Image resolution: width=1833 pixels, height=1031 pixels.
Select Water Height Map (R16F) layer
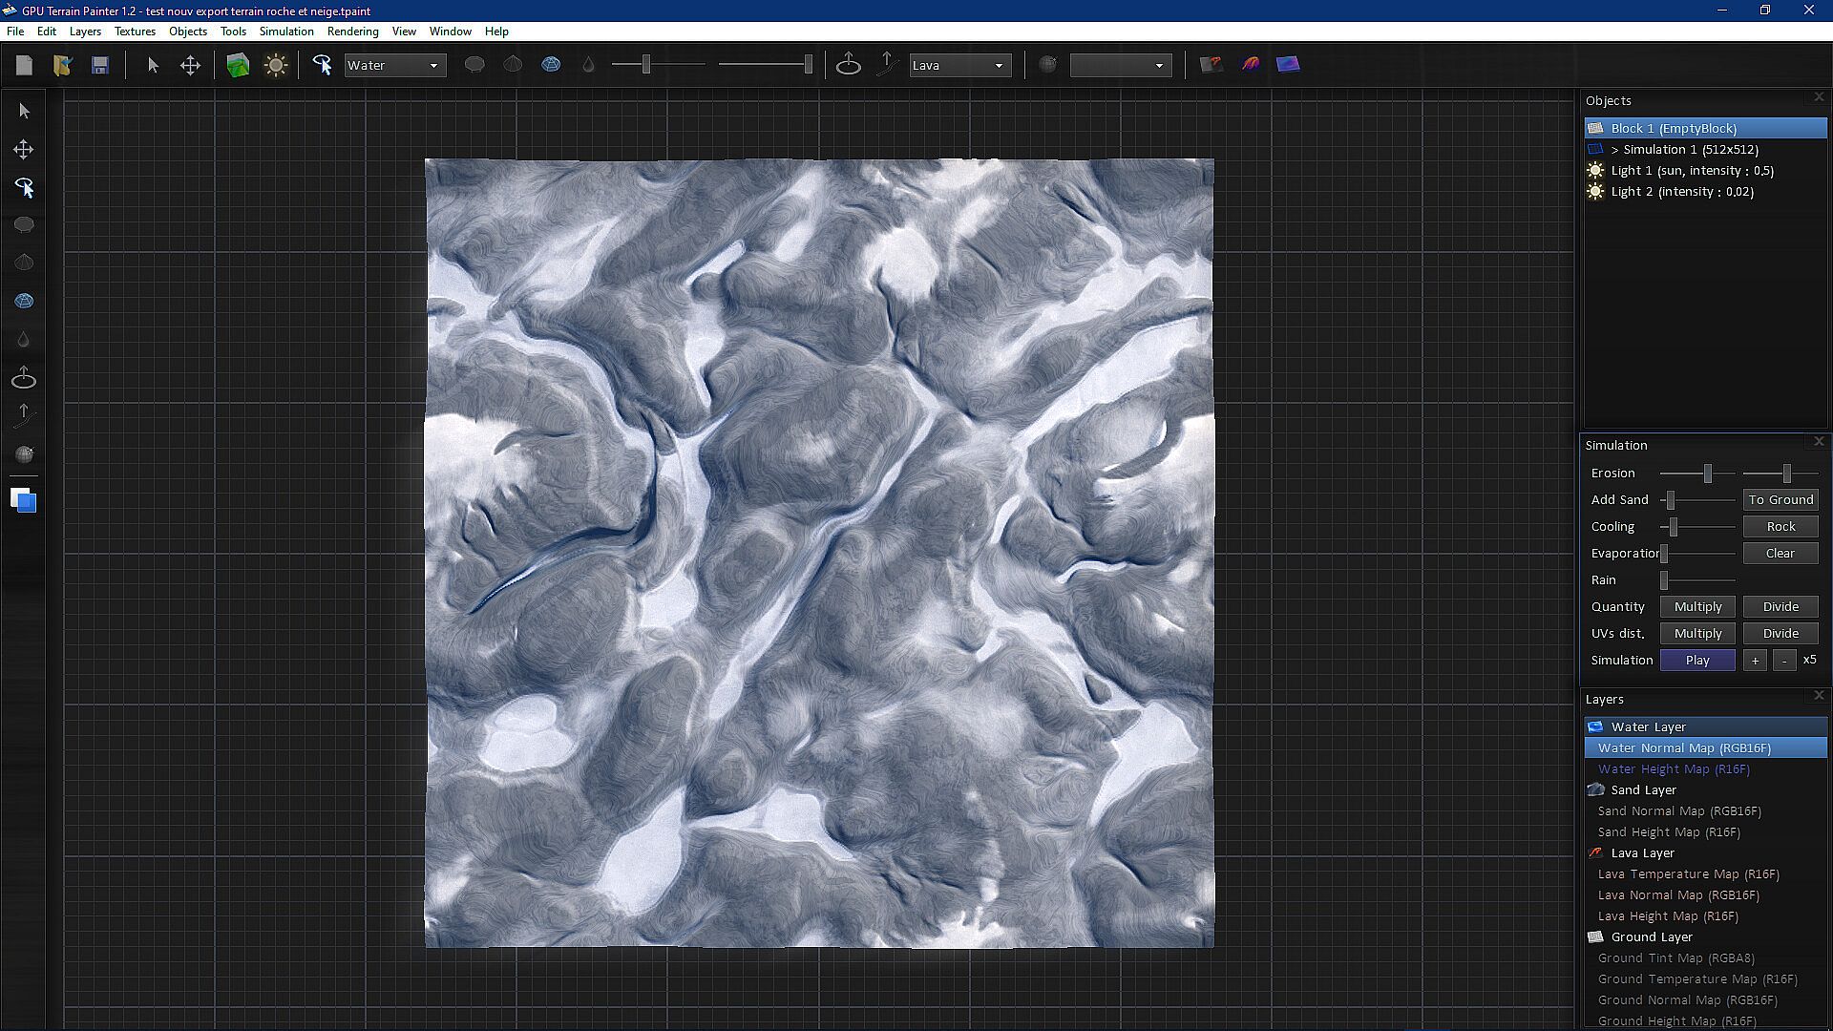[1673, 769]
